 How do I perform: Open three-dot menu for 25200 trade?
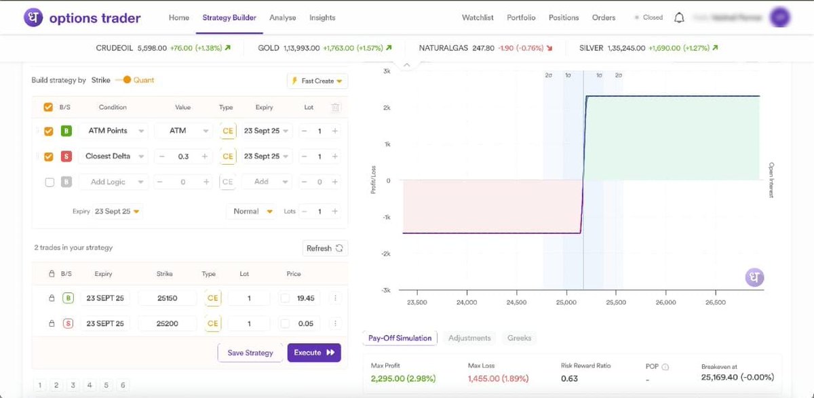coord(335,323)
